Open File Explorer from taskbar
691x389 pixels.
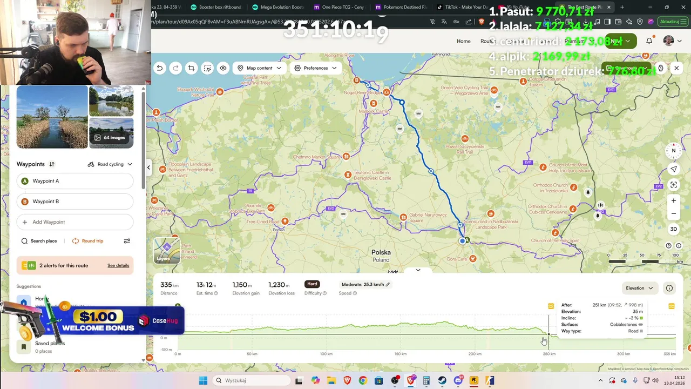(x=331, y=380)
